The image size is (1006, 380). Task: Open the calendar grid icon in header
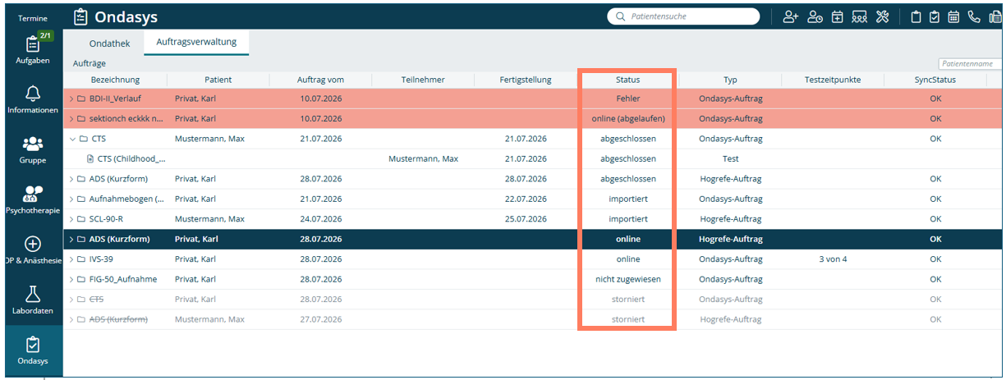[953, 16]
